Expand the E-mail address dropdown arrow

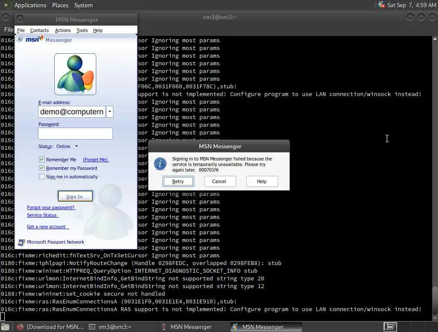point(110,112)
